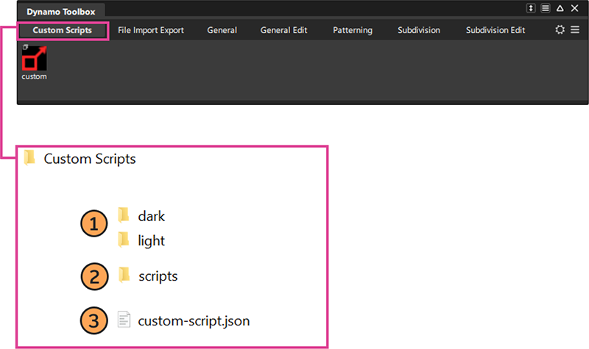The height and width of the screenshot is (349, 589).
Task: Click the dark folder icon
Action: (124, 216)
